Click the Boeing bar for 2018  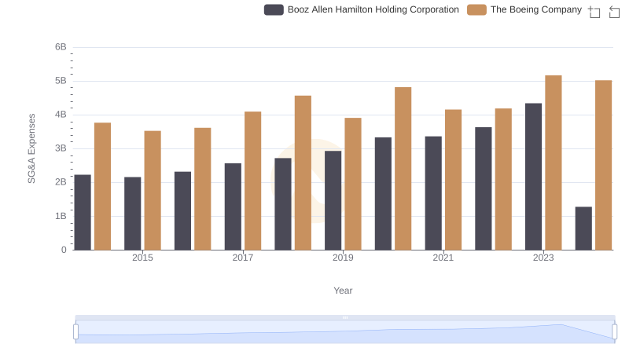[303, 173]
